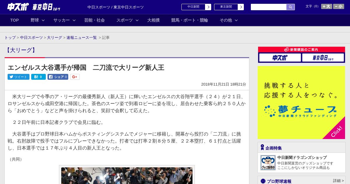
Task: Click the arrow next to 中日新聞
Action: [x=208, y=7]
